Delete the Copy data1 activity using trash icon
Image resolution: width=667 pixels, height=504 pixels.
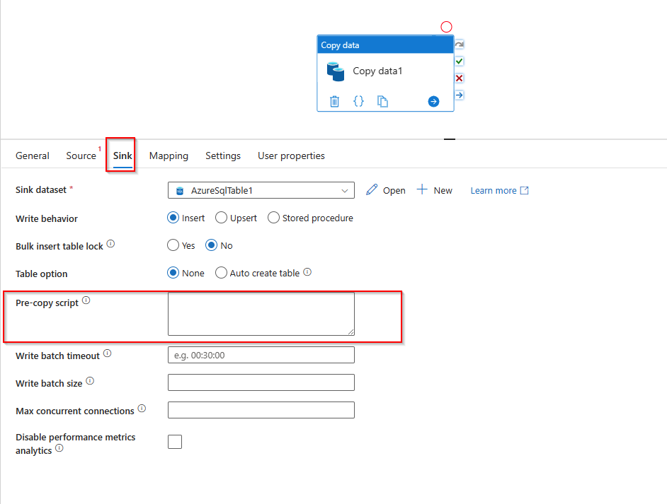click(x=333, y=101)
